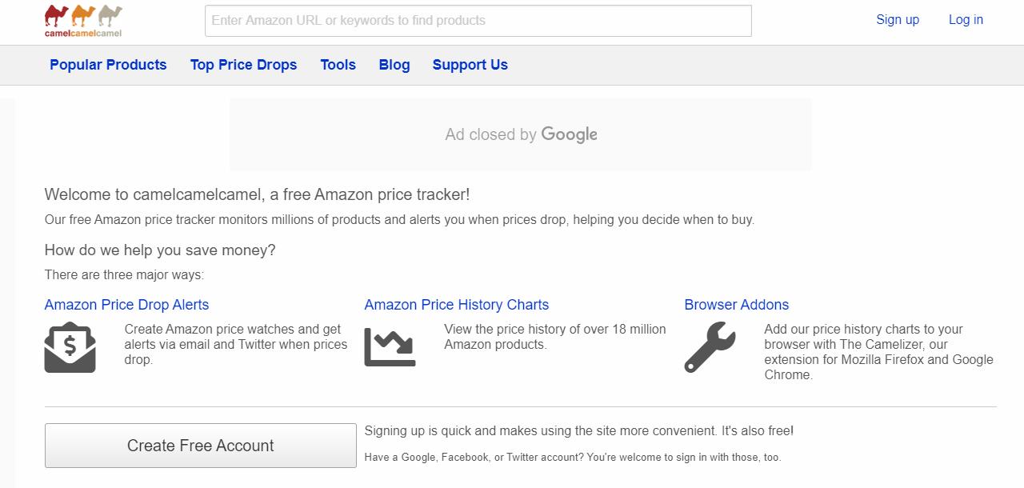Select Support Us in the navigation
The image size is (1024, 488).
(x=470, y=65)
